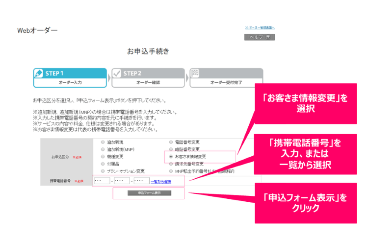Open the オーダー確認 step tab
The image size is (368, 239).
click(148, 78)
